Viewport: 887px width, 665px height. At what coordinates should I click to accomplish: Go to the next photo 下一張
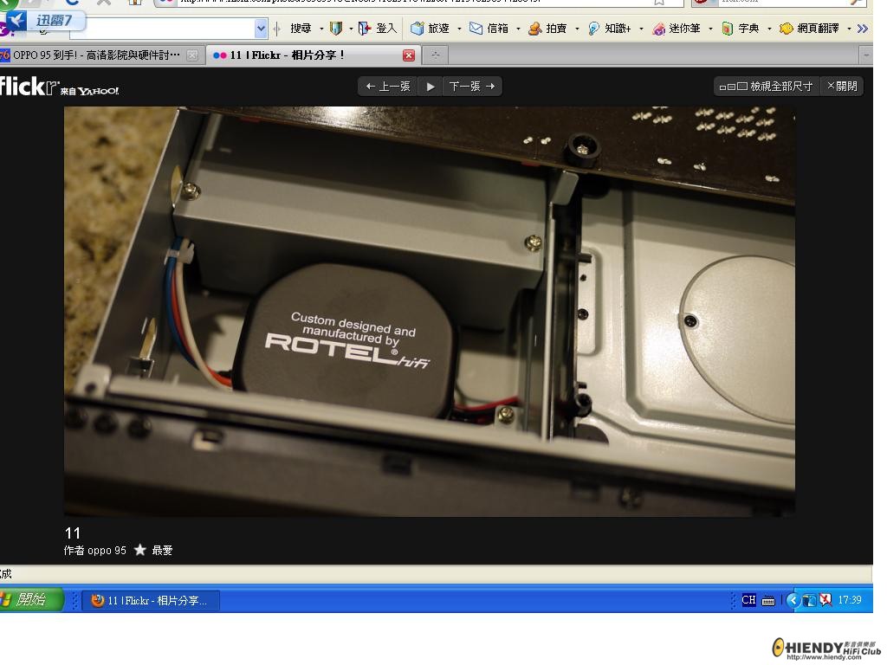tap(472, 86)
